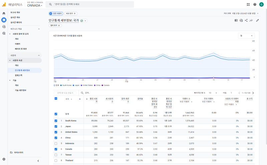Click the pencil customize report icon
Image resolution: width=267 pixels, height=165 pixels.
pos(257,20)
